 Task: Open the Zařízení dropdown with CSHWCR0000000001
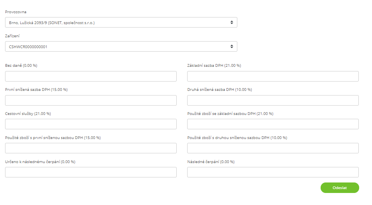(x=121, y=47)
